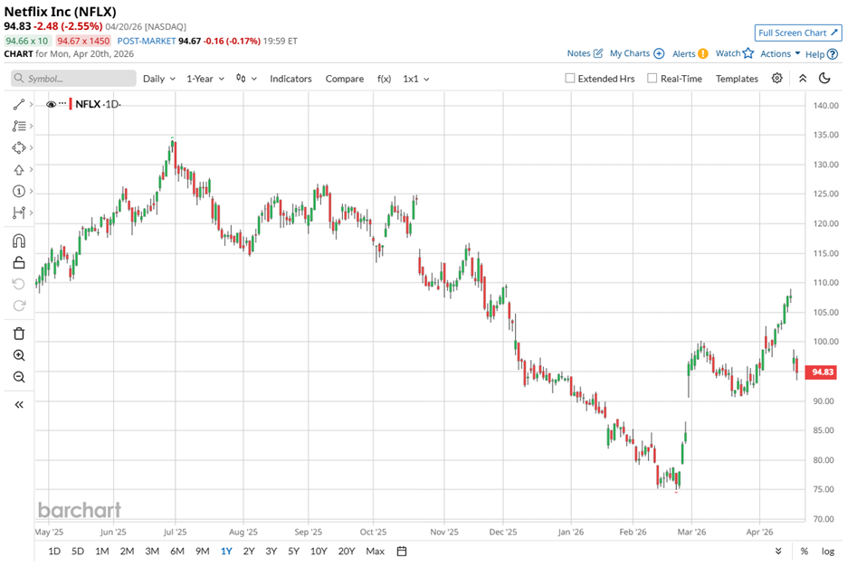Screen dimensions: 847x566
Task: Select the 3M time range
Action: pyautogui.click(x=152, y=551)
